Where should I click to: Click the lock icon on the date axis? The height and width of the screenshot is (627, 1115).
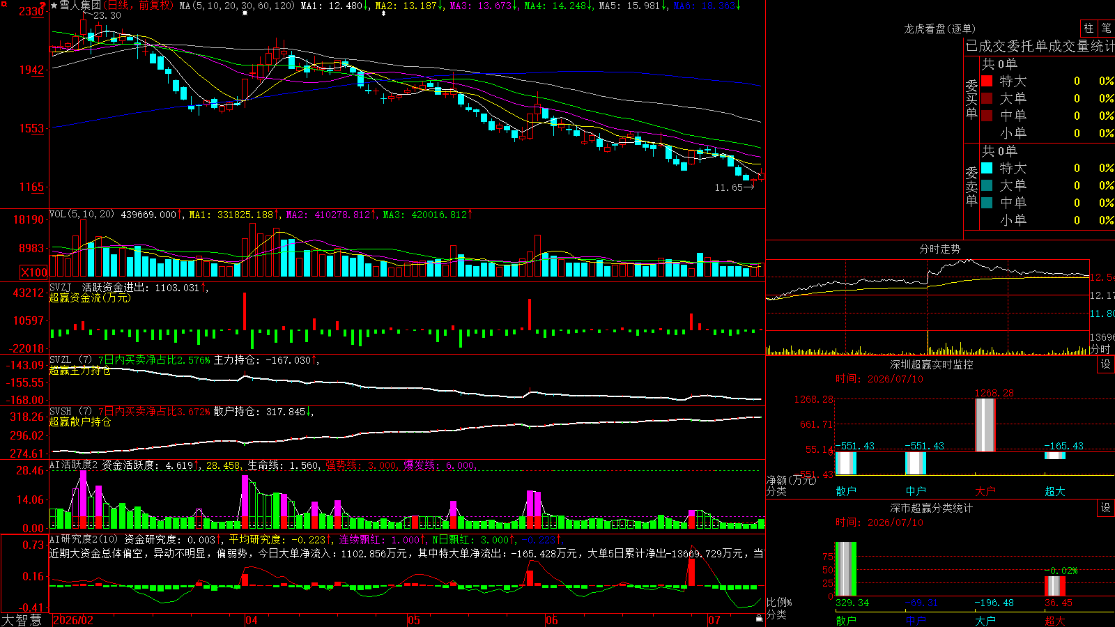760,619
